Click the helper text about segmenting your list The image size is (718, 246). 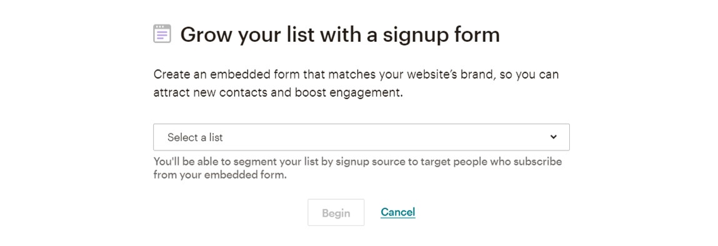tap(357, 169)
